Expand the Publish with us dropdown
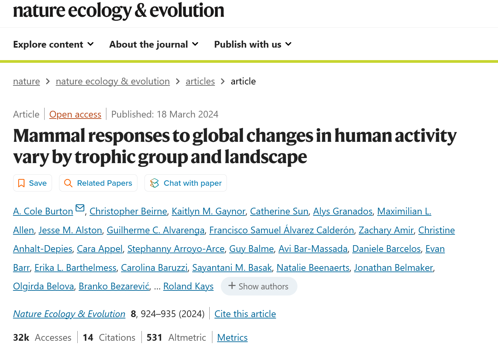498x361 pixels. (x=253, y=44)
